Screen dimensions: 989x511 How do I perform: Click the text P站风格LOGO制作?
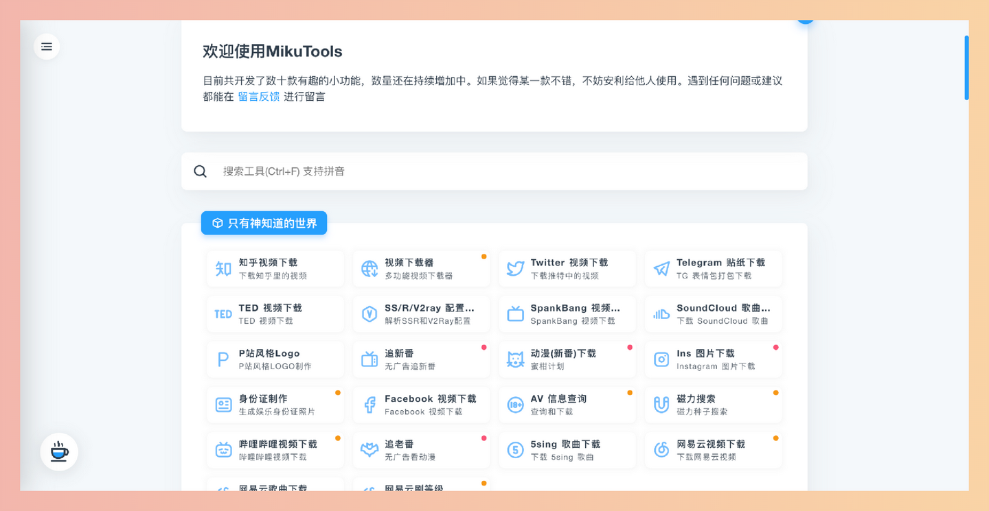[x=275, y=366]
